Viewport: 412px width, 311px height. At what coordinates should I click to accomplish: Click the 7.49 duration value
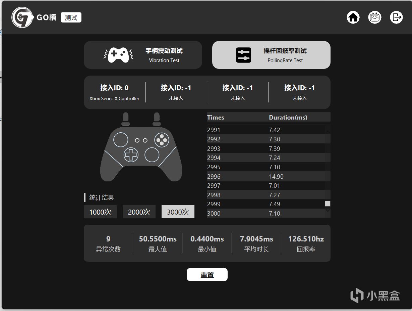274,204
